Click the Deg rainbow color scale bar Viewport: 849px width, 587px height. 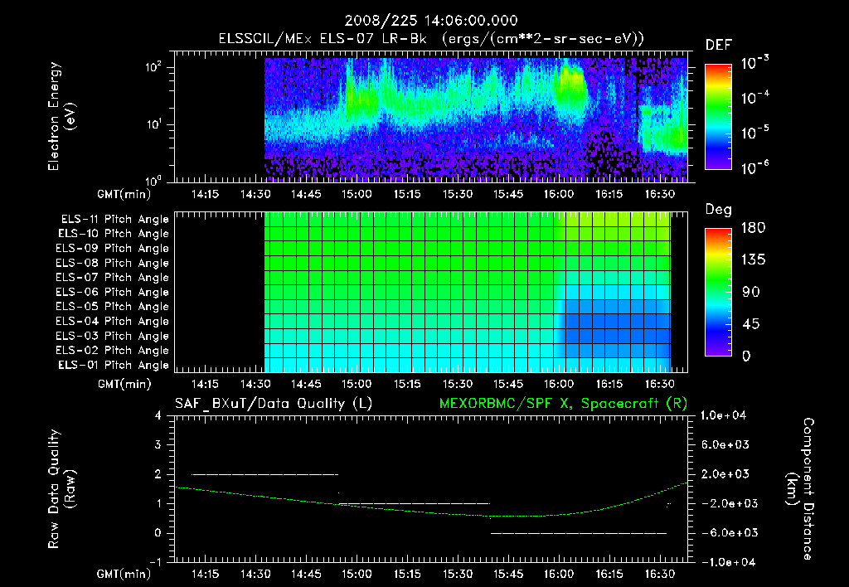pyautogui.click(x=718, y=293)
